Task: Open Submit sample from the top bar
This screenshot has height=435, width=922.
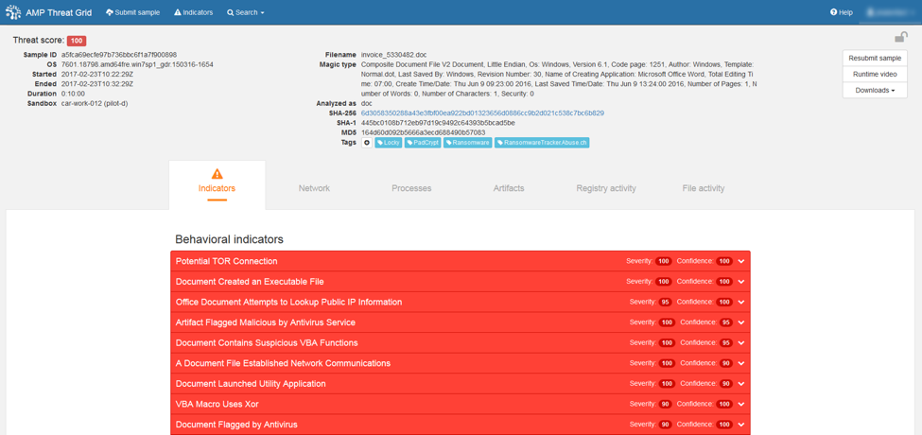Action: [x=132, y=12]
